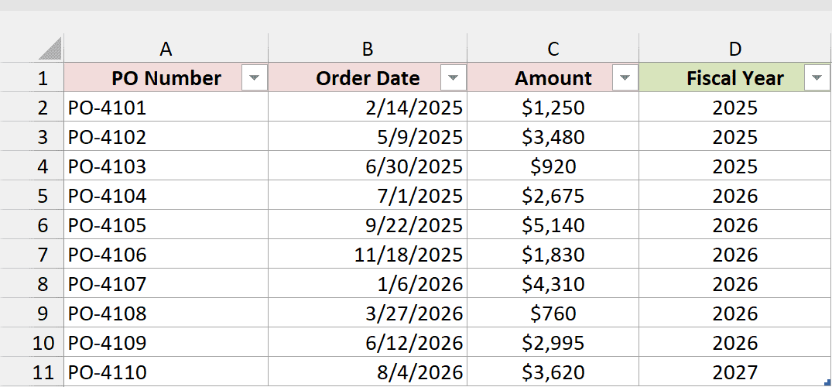Screen dimensions: 832x387
Task: Select row 2 header
Action: click(x=32, y=108)
